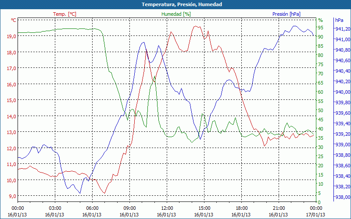Click humidity axis value '85'
The width and height of the screenshot is (351, 219).
pos(321,46)
